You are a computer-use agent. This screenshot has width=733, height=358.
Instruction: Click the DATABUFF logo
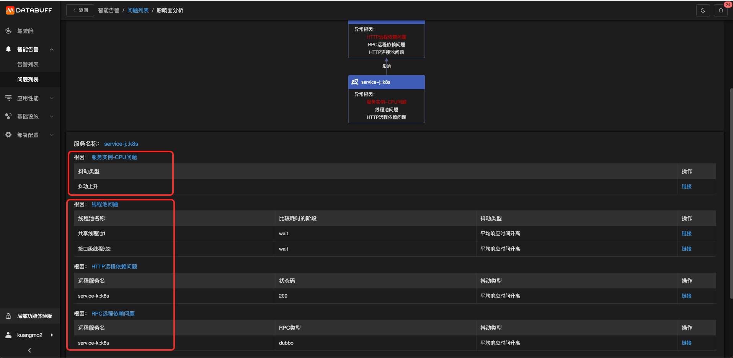[x=29, y=10]
